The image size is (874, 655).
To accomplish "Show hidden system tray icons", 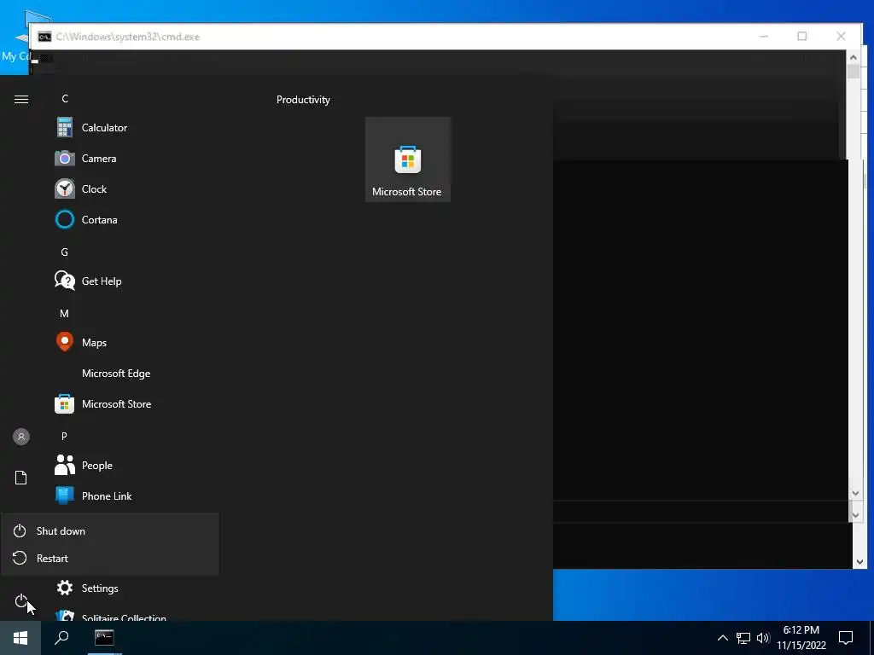I will (x=722, y=638).
